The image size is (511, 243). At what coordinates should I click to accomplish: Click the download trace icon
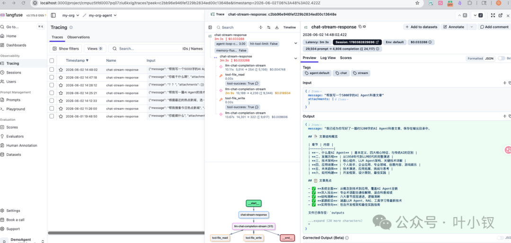277,28
